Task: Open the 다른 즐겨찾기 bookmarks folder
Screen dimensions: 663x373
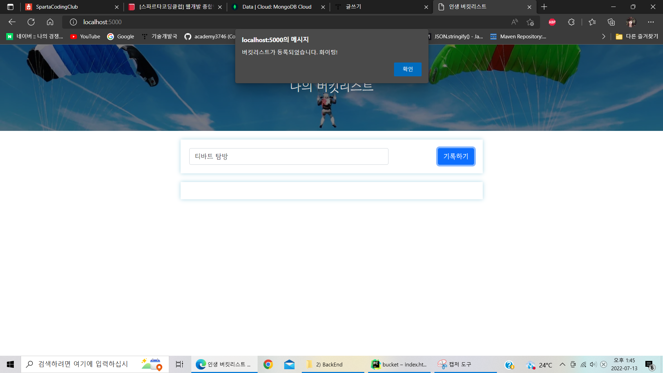Action: 637,36
